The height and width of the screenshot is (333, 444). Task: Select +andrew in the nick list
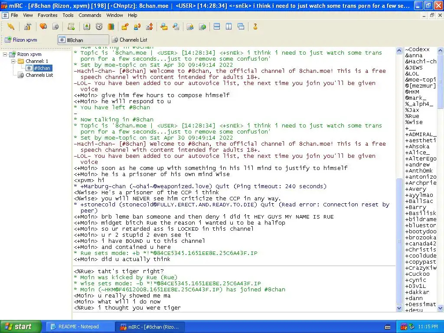(x=418, y=164)
